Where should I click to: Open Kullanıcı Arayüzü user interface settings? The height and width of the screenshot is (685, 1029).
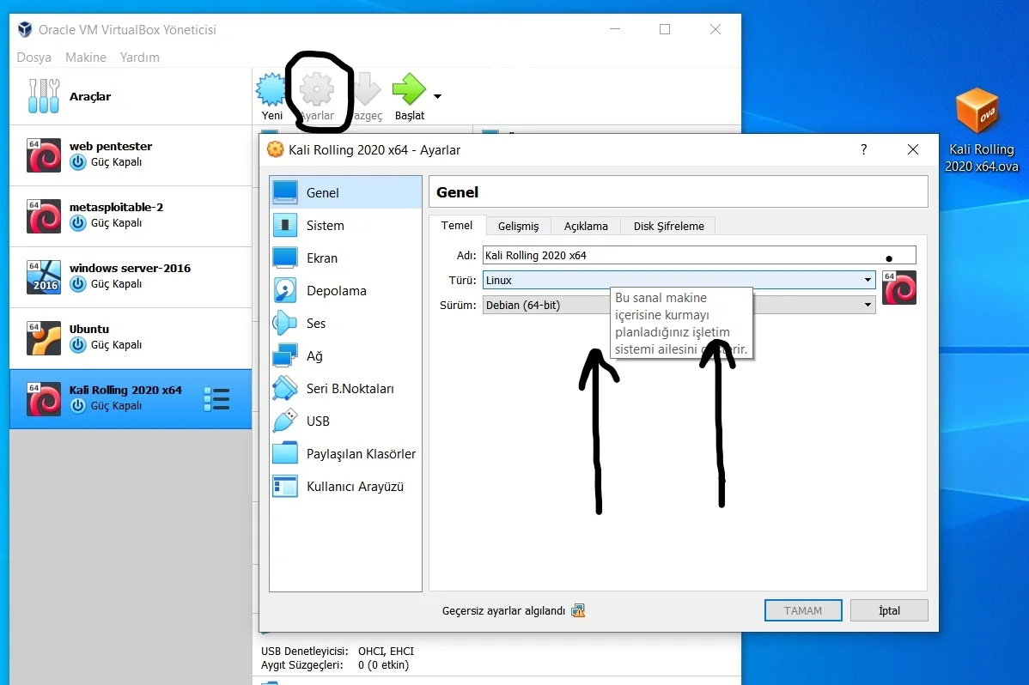345,486
